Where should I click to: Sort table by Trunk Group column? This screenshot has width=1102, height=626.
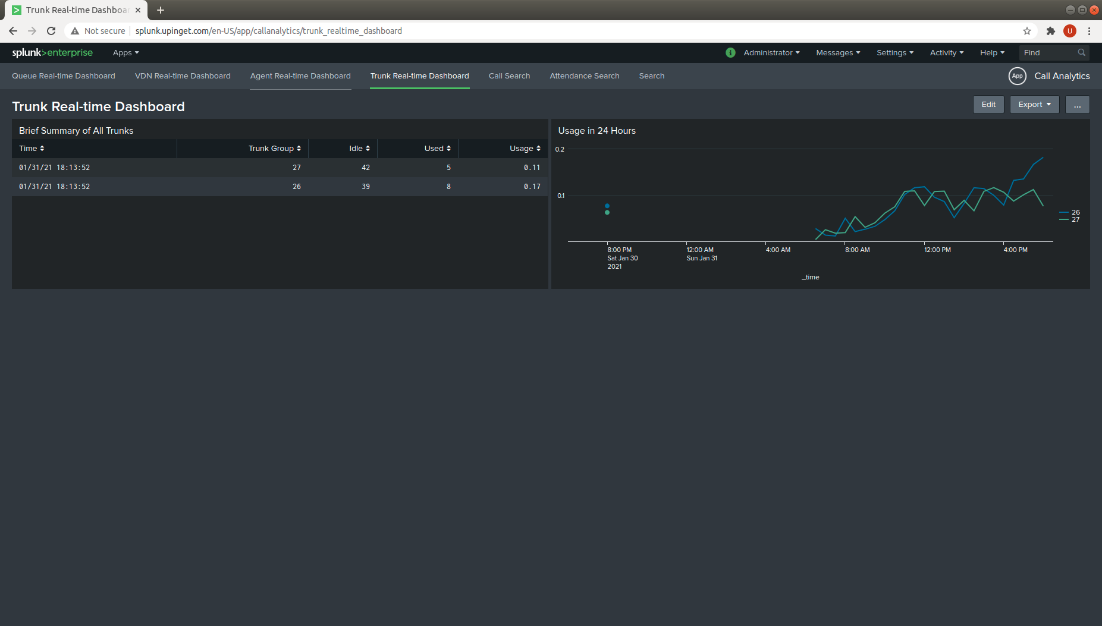[x=275, y=149]
